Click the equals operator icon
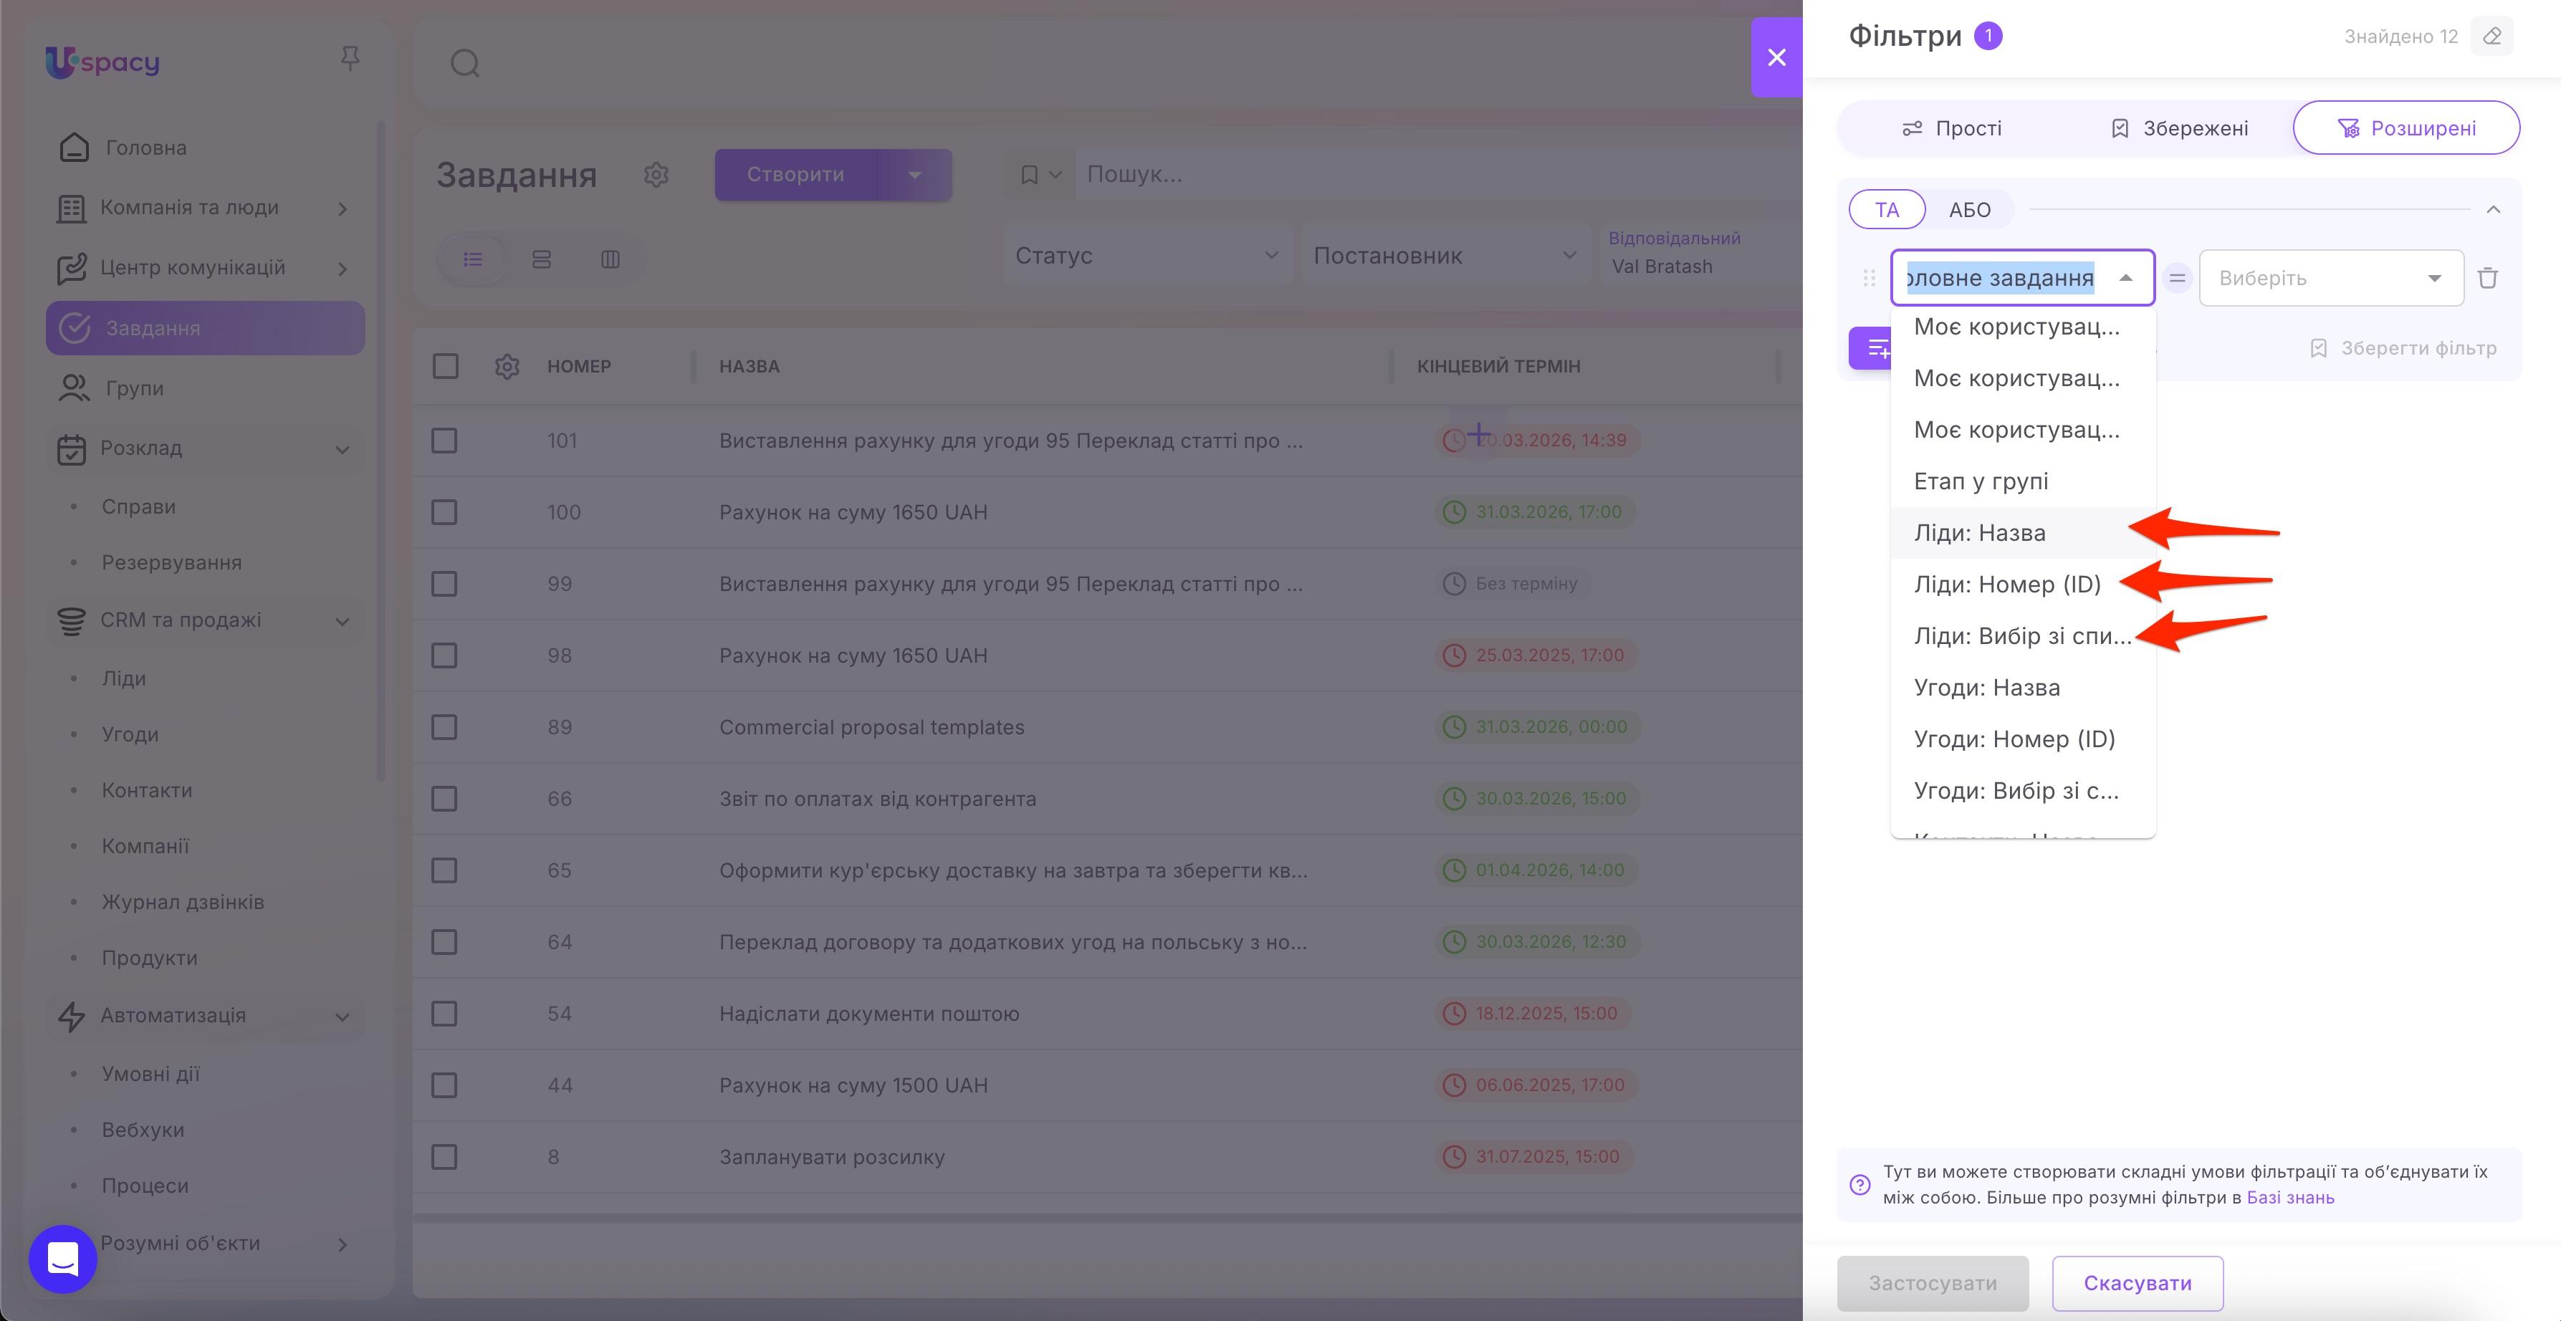The image size is (2561, 1321). 2177,279
